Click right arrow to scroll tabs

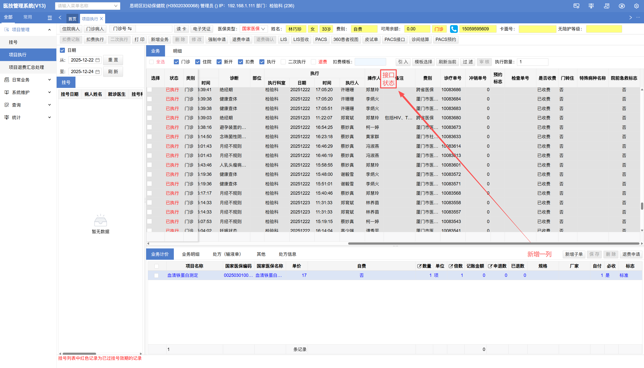(x=630, y=18)
